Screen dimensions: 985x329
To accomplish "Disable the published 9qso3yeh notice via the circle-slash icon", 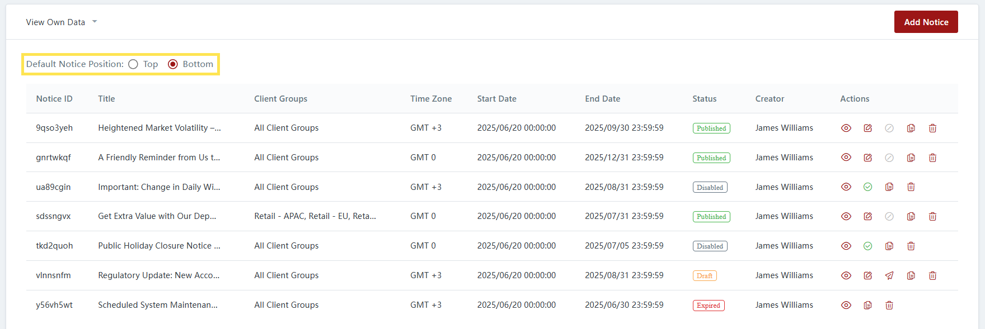I will coord(889,128).
